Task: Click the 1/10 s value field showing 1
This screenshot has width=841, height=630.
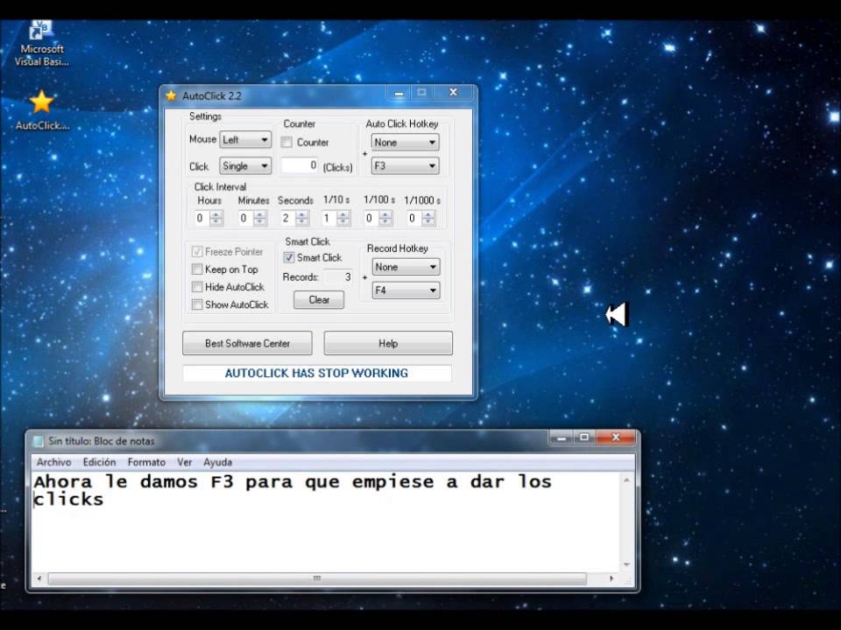Action: (329, 218)
